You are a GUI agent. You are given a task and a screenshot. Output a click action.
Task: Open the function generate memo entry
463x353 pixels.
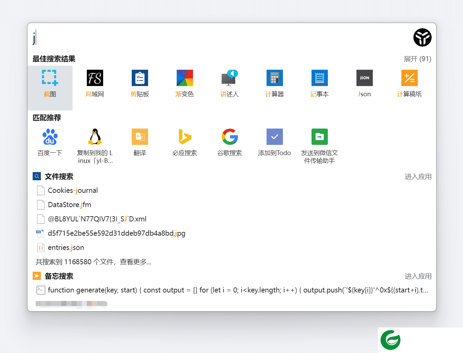point(232,290)
